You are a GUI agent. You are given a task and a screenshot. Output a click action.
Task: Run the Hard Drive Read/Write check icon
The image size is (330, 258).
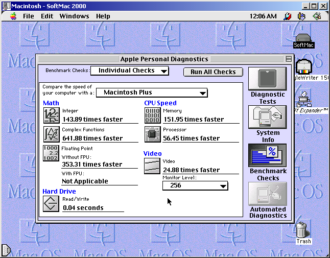(x=51, y=204)
